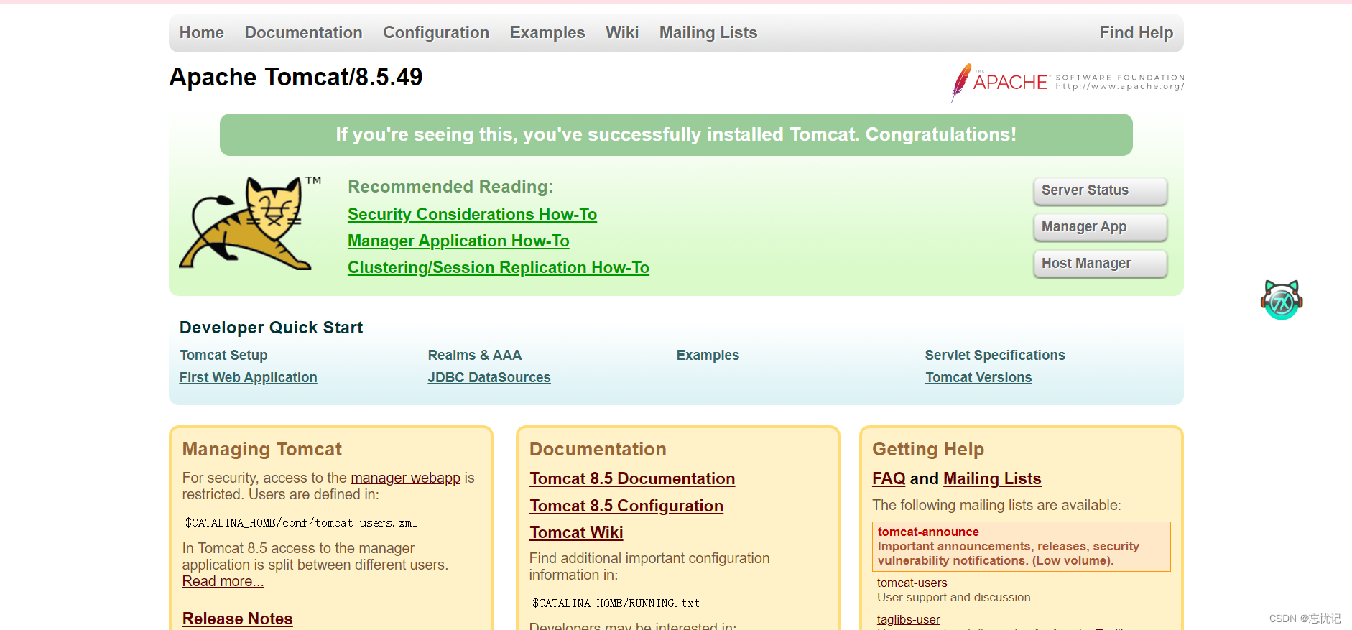
Task: Open the tomcat-announce mailing list link
Action: click(x=928, y=532)
